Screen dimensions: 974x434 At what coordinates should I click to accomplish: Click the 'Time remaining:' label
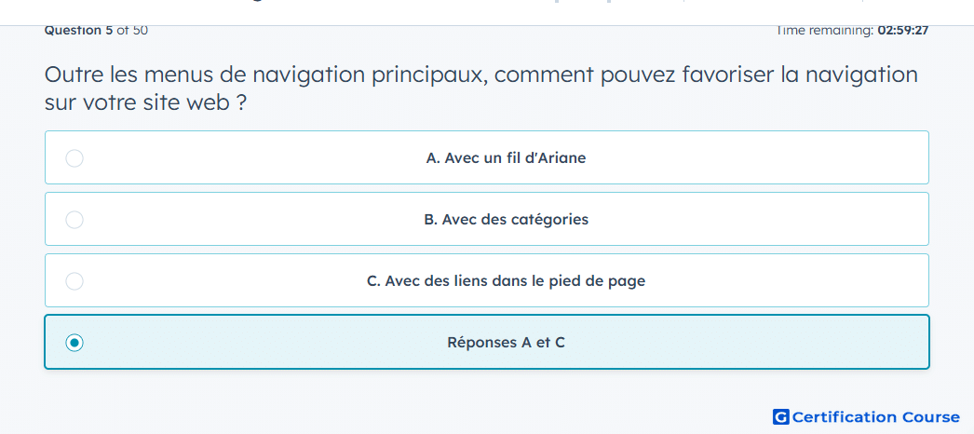(x=825, y=30)
